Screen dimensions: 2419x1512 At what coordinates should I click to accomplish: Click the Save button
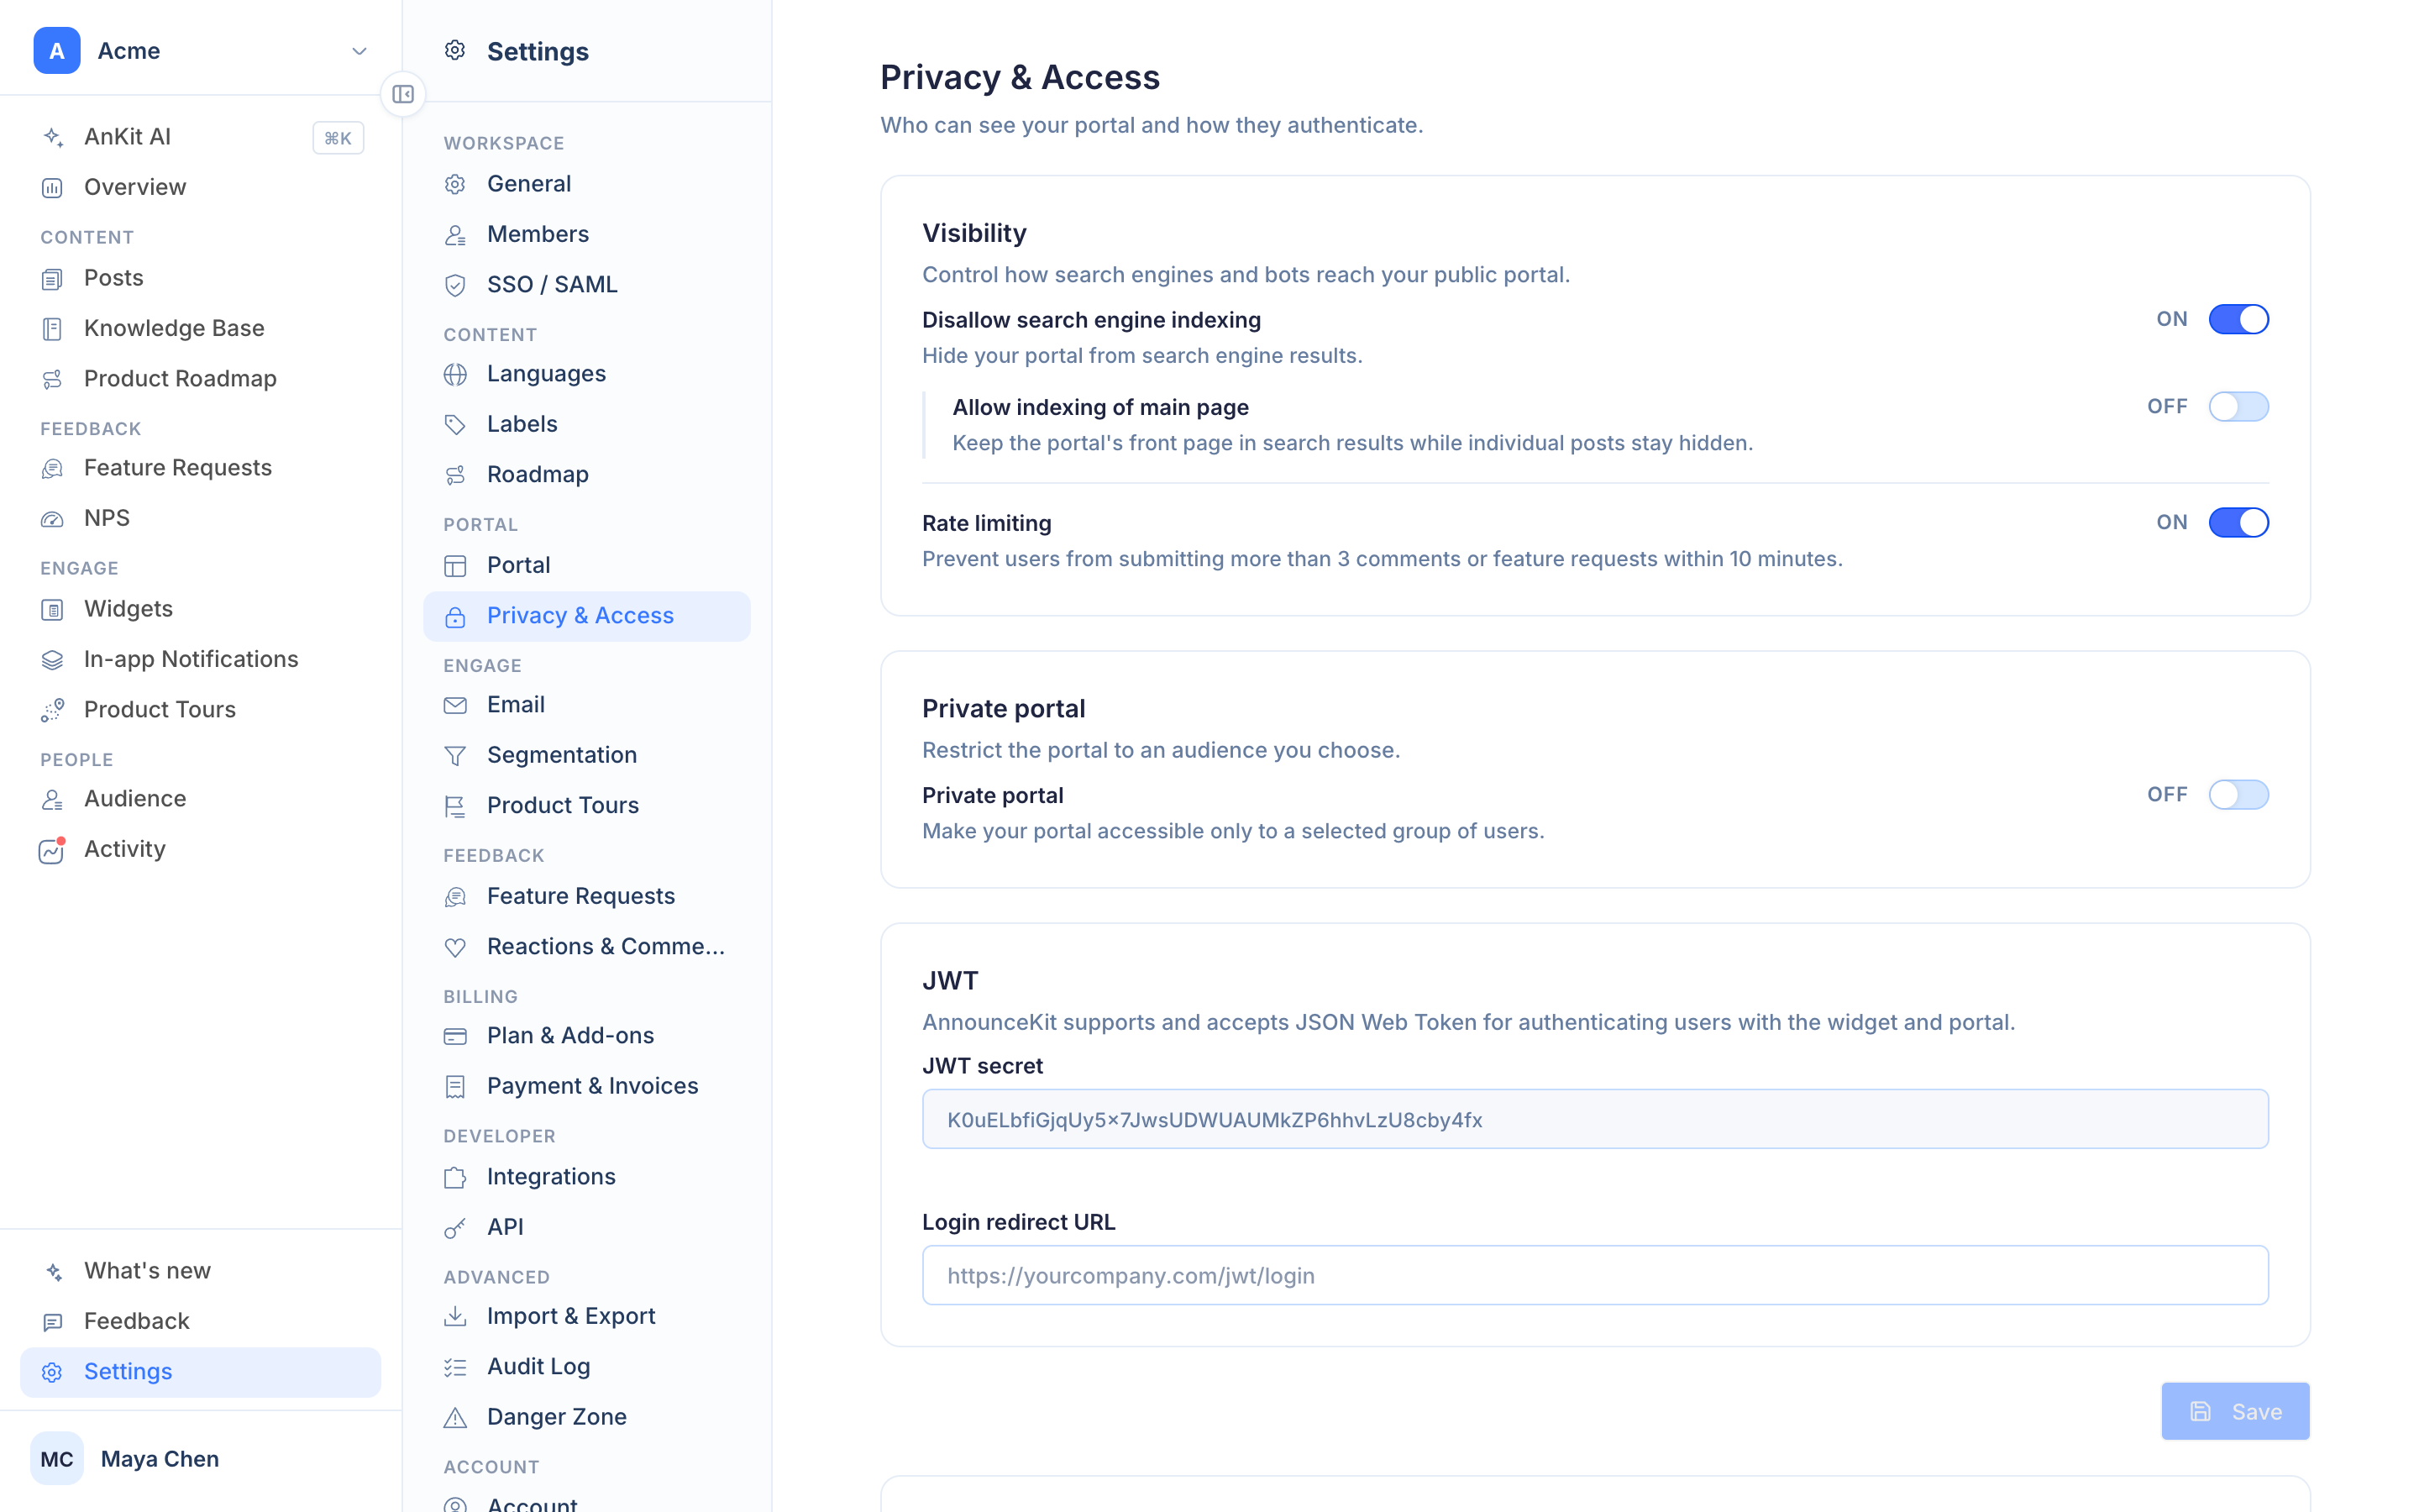pyautogui.click(x=2235, y=1412)
